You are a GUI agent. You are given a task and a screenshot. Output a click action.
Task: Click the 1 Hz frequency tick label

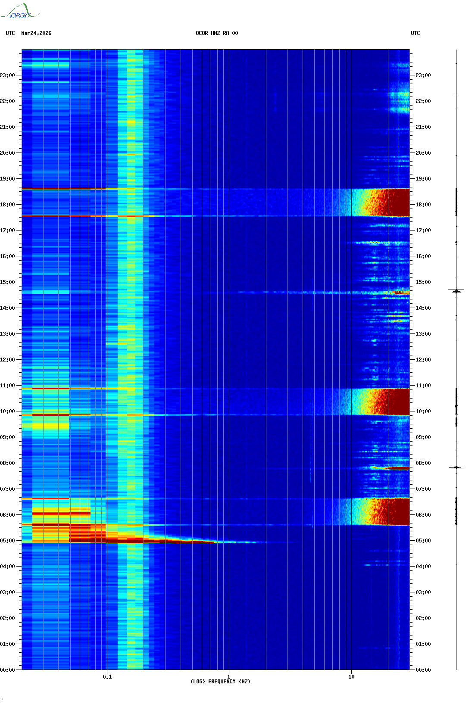228,677
